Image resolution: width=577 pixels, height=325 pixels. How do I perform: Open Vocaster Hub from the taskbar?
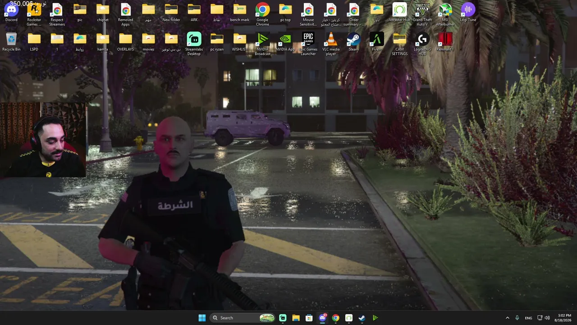pyautogui.click(x=349, y=318)
